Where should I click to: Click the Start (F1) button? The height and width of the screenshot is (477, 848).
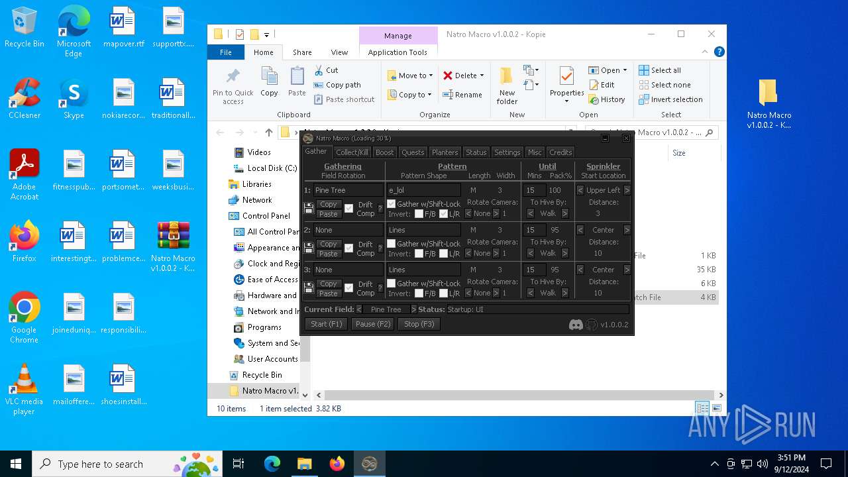[327, 324]
